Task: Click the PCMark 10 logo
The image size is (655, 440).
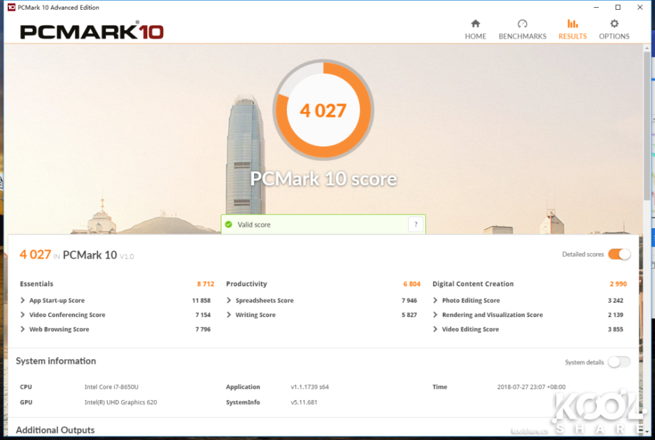Action: 92,31
